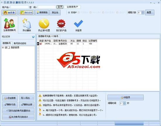Viewport: 161px width, 126px height.
Task: Click the 间隔时间 number field
Action: (x=121, y=103)
